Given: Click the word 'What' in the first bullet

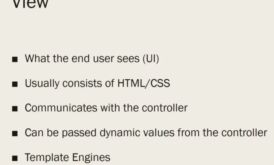Looking at the screenshot, I should (37, 58).
